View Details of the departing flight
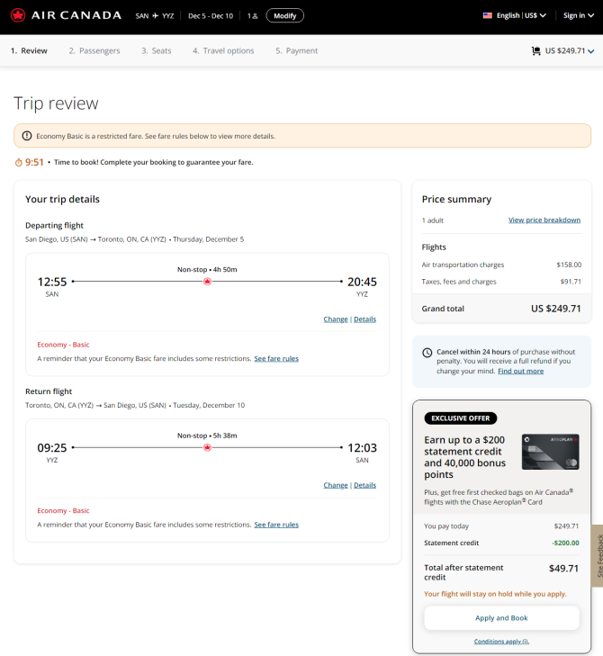The width and height of the screenshot is (603, 656). 364,319
